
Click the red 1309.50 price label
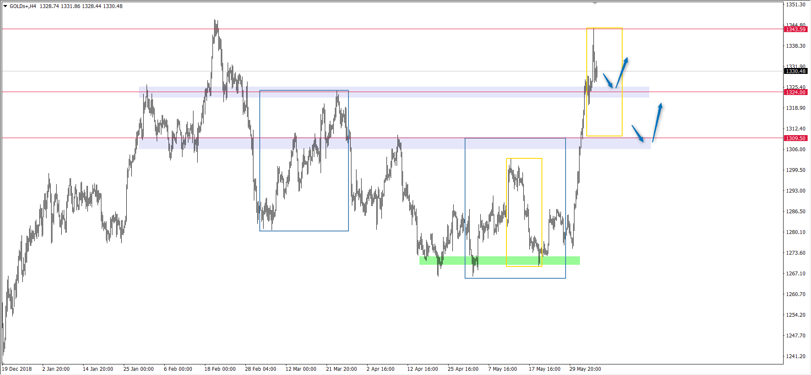[x=796, y=138]
